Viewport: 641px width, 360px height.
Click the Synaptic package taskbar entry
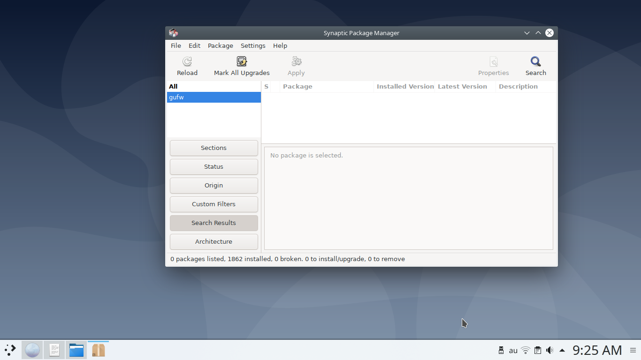98,350
